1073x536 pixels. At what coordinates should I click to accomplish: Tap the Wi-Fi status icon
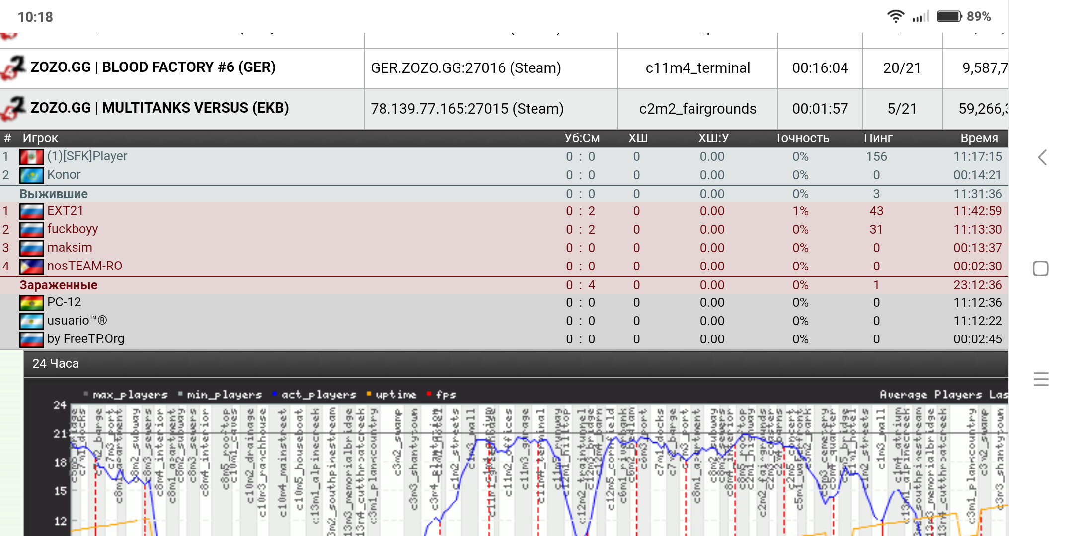pos(895,16)
